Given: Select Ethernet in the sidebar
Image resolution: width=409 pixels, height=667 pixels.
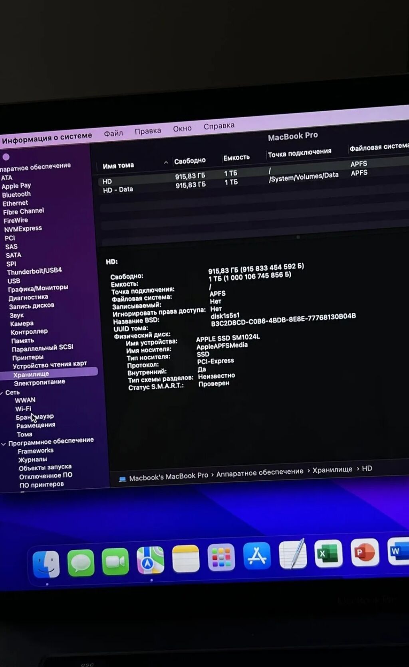Looking at the screenshot, I should 15,203.
